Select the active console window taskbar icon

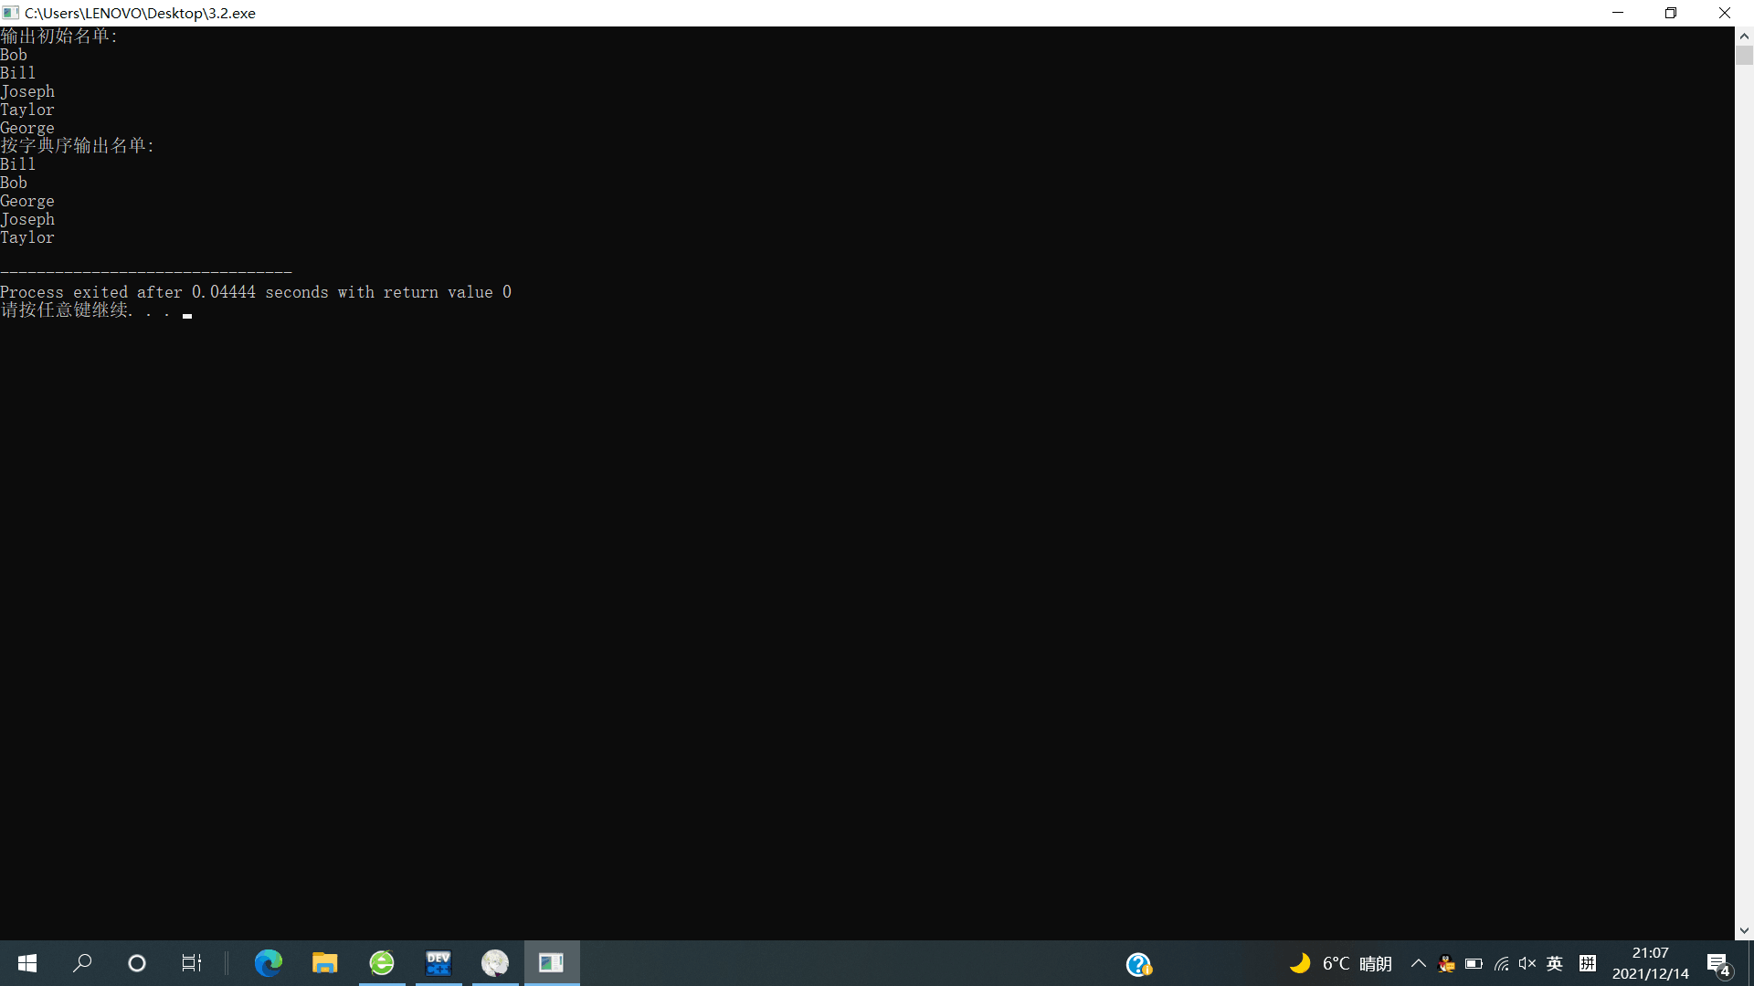[x=552, y=963]
